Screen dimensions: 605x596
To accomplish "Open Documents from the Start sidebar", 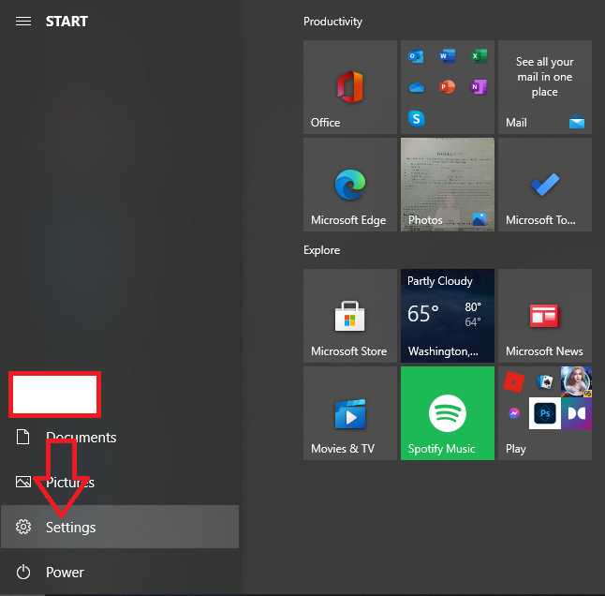I will click(120, 438).
